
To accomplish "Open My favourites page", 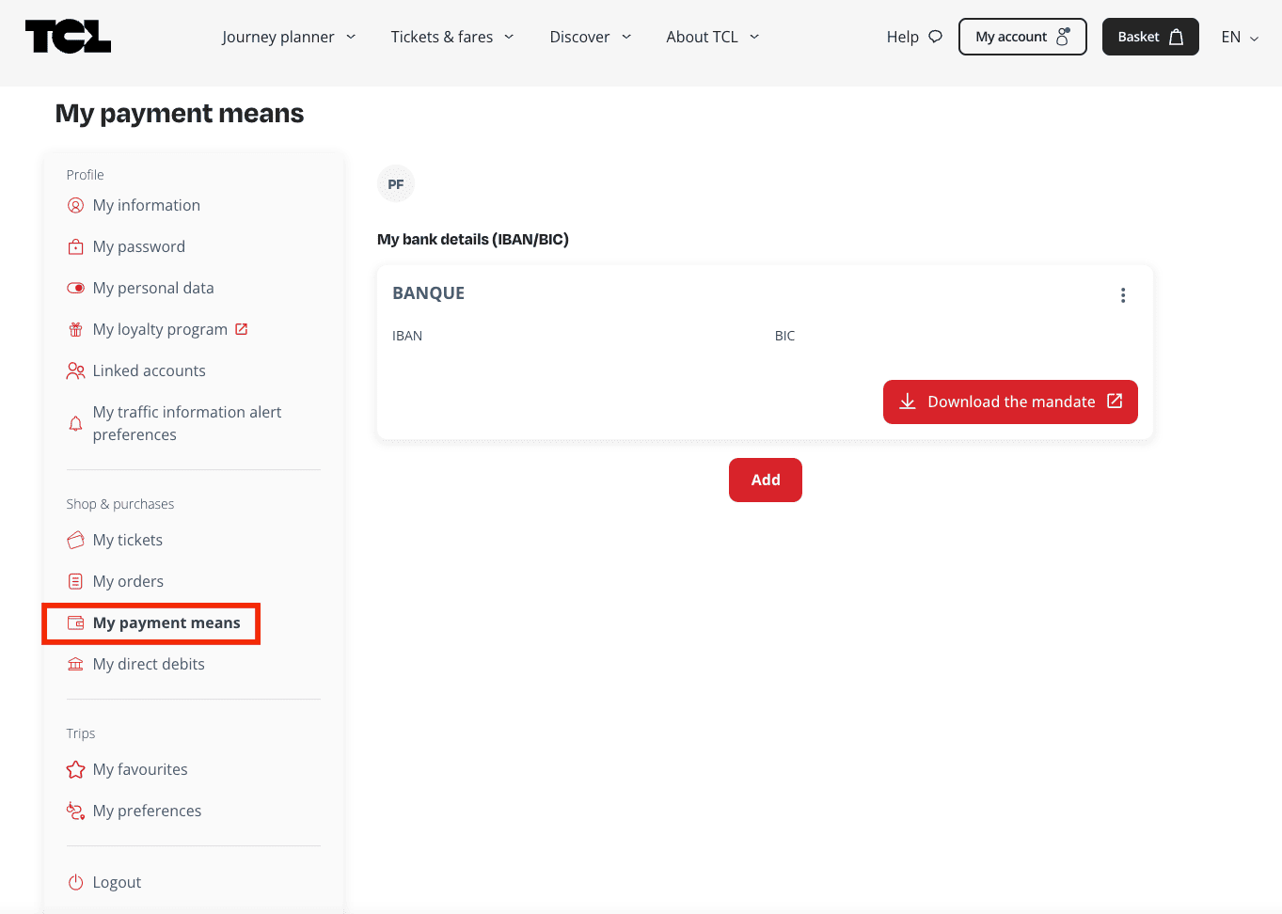I will pyautogui.click(x=140, y=769).
